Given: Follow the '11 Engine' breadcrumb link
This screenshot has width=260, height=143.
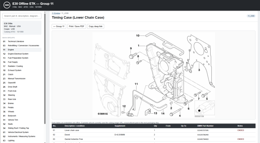Looking at the screenshot, I should pyautogui.click(x=56, y=13).
